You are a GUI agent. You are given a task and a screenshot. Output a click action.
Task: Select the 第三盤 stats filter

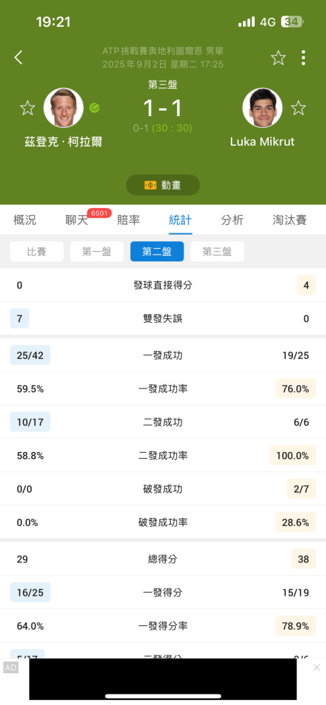(x=217, y=252)
